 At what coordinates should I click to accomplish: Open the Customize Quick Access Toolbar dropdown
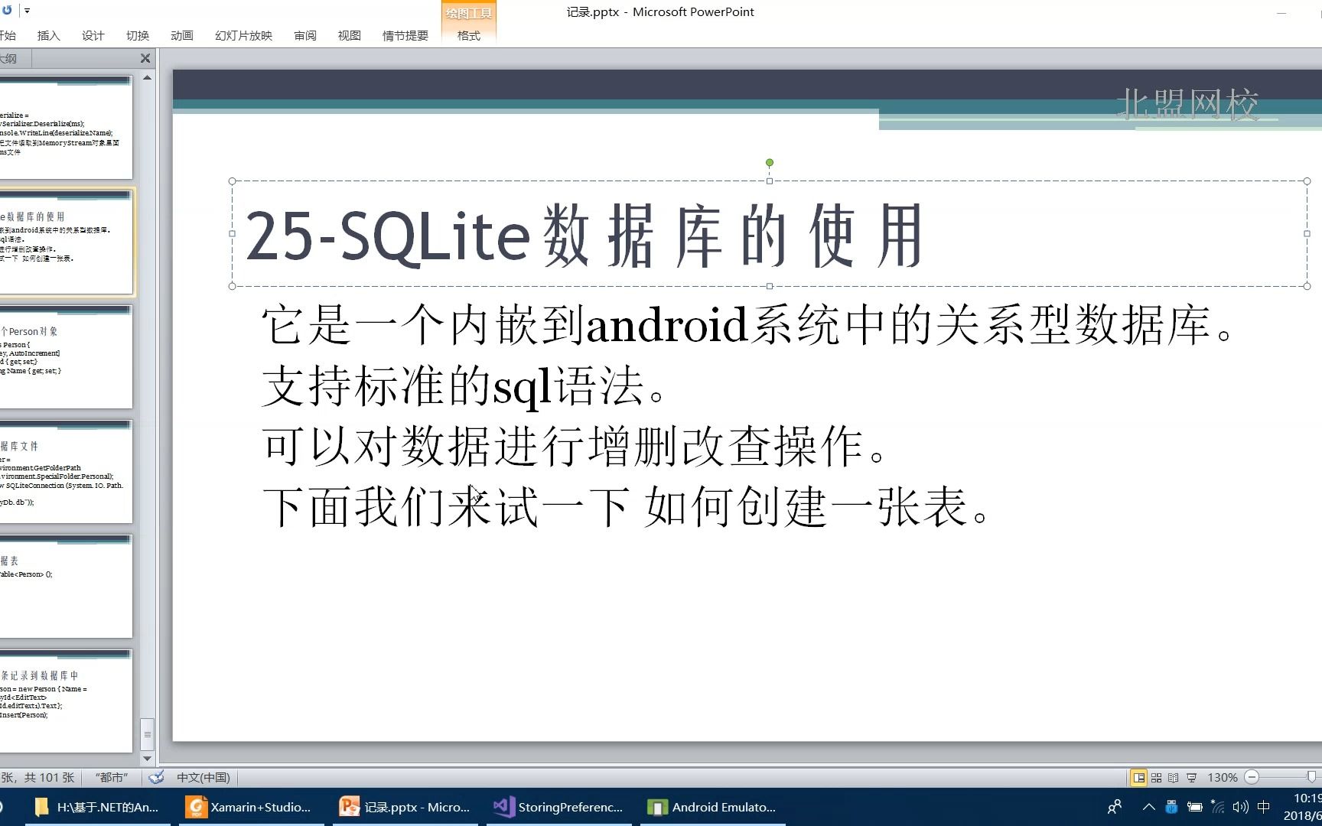click(x=27, y=11)
